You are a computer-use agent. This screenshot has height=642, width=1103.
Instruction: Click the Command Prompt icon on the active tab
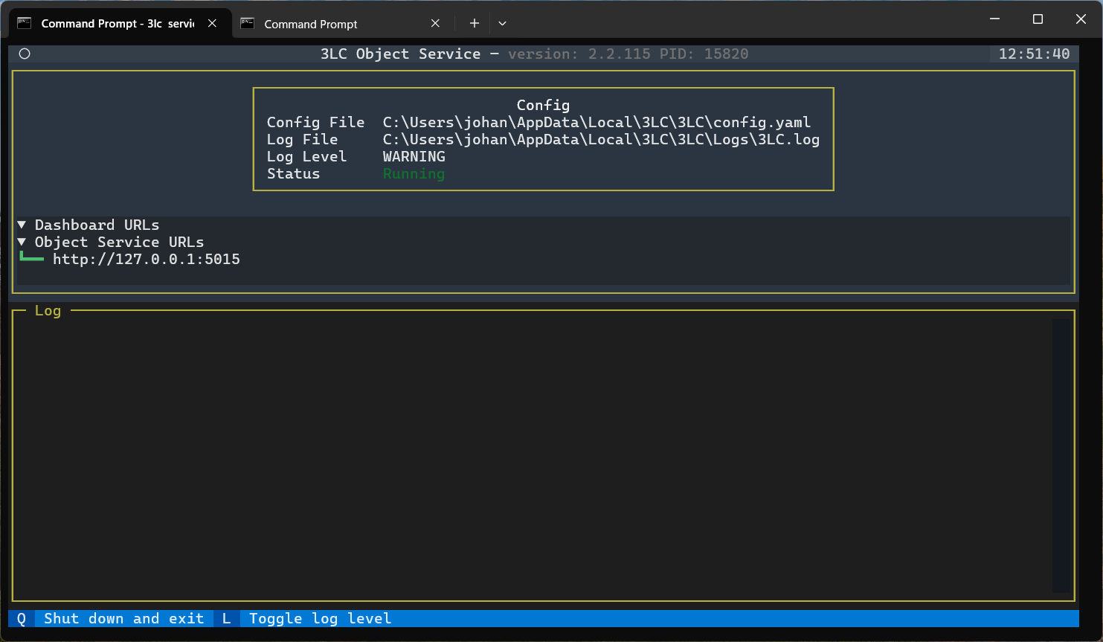tap(25, 23)
